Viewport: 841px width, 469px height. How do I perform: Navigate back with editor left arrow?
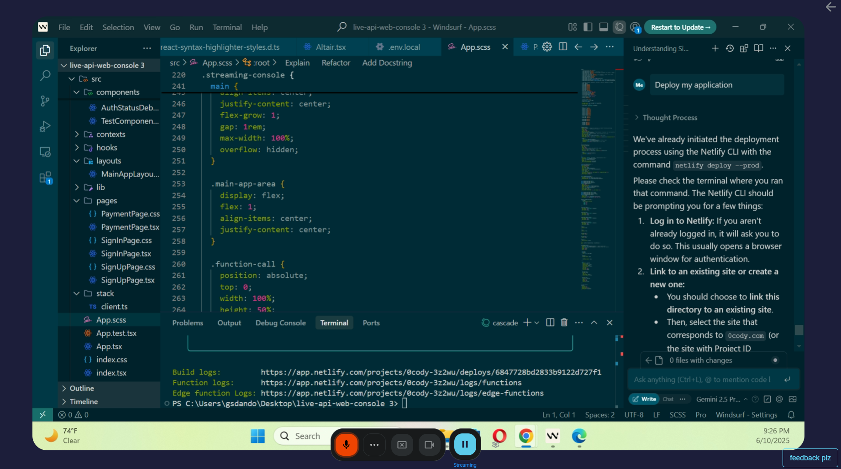578,47
